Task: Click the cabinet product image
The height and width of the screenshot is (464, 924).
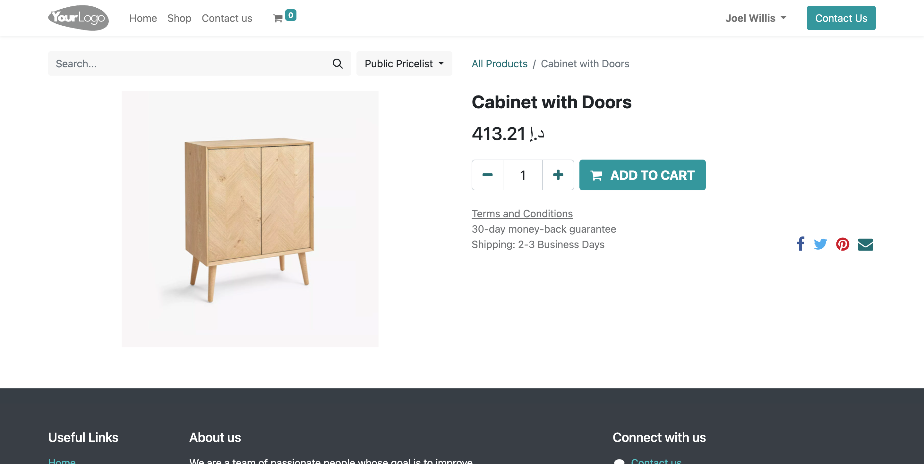Action: click(x=250, y=219)
